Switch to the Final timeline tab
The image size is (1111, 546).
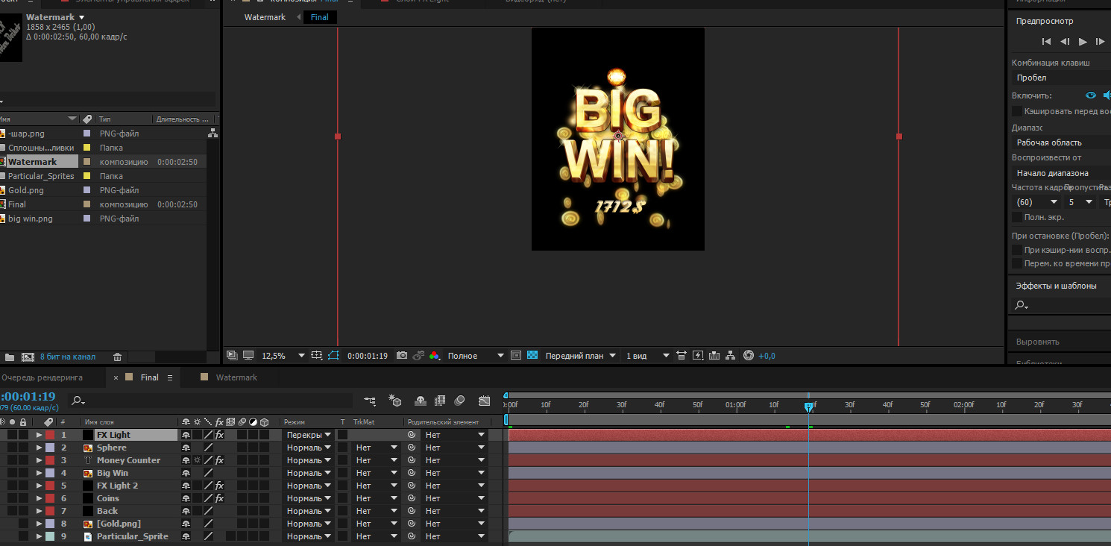click(x=150, y=377)
